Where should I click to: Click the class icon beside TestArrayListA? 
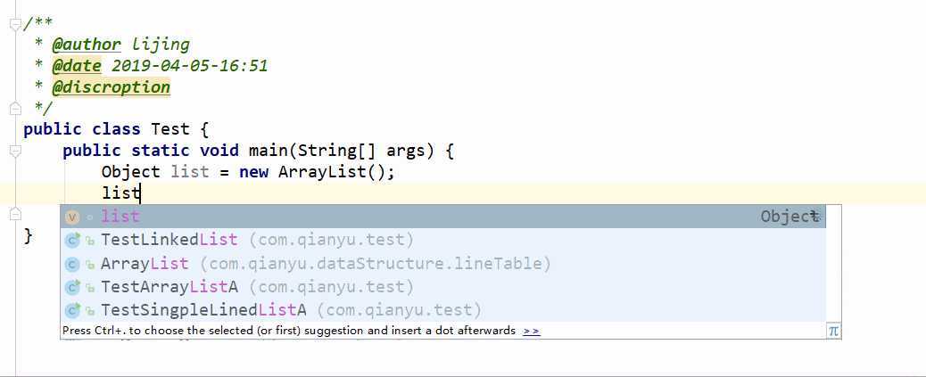click(72, 287)
